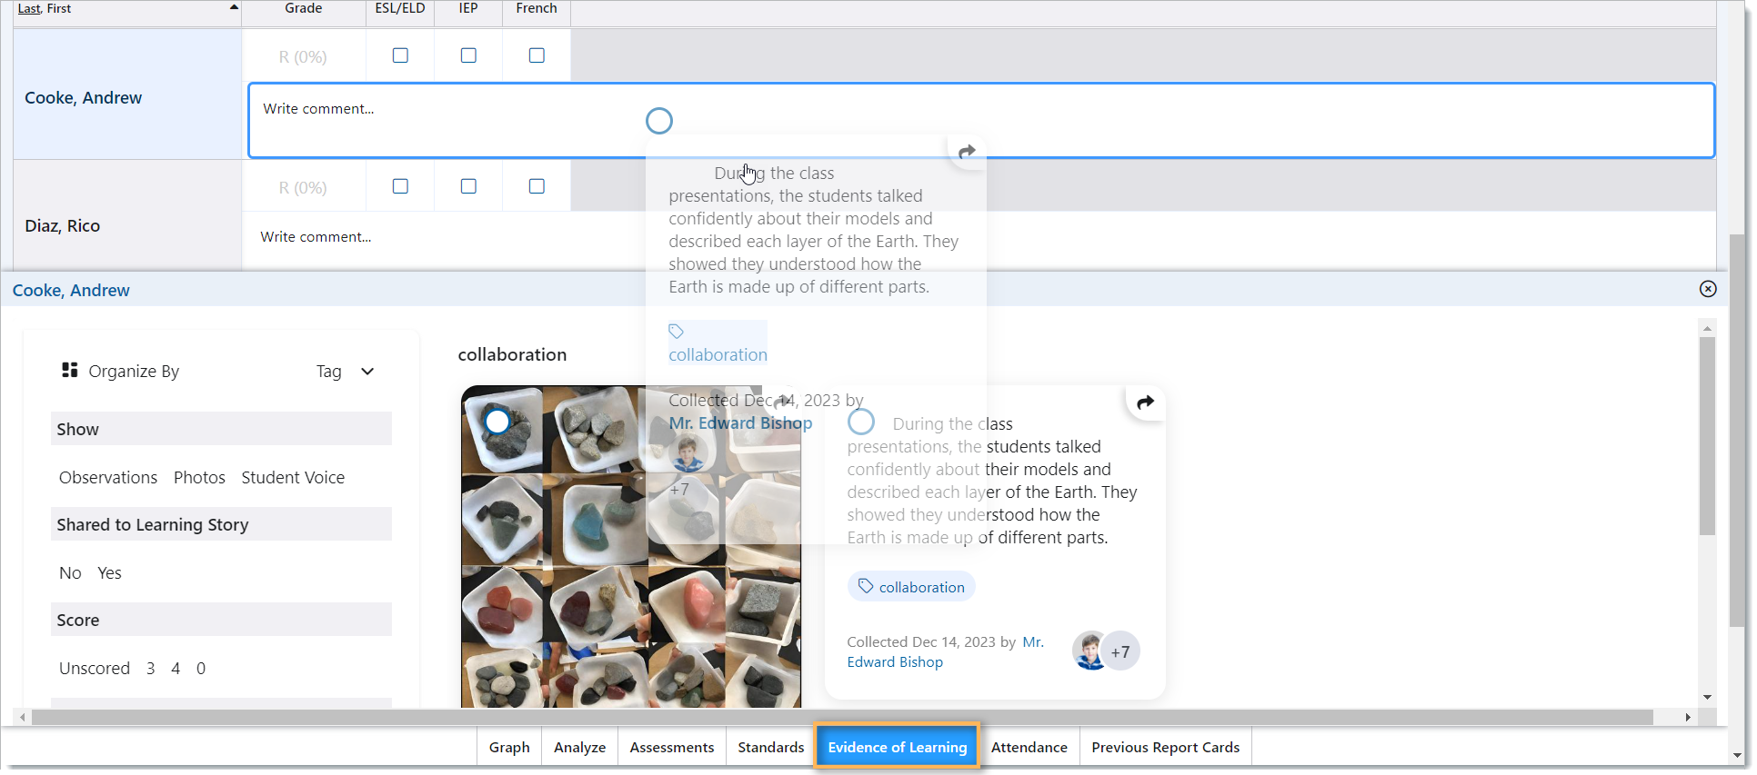Click the +7 students avatar badge
The width and height of the screenshot is (1757, 775).
[x=1120, y=651]
